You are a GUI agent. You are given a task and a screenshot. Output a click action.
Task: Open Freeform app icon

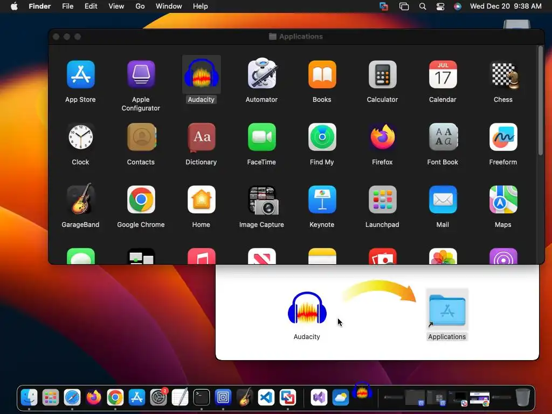point(503,137)
